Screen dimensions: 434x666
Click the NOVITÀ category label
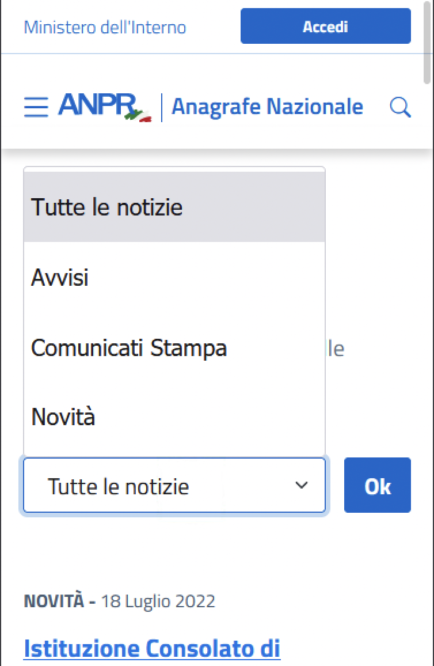tap(54, 600)
